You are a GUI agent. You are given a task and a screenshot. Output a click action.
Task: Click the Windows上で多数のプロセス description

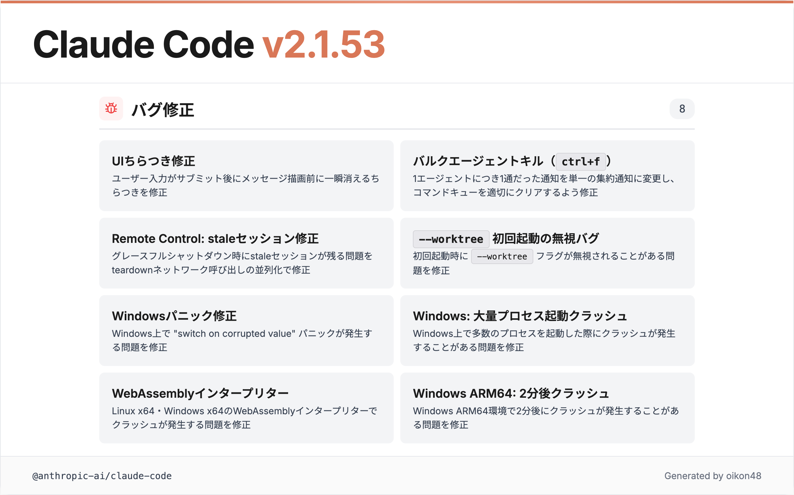click(544, 340)
